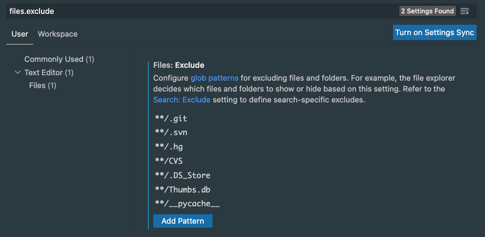The image size is (485, 237).
Task: Collapse the Text Editor tree section
Action: click(18, 73)
